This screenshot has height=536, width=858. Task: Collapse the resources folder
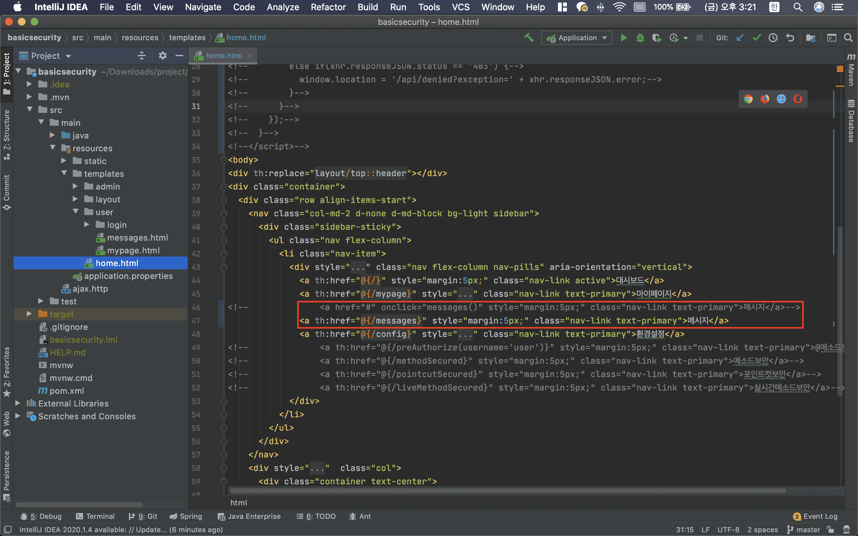tap(52, 148)
